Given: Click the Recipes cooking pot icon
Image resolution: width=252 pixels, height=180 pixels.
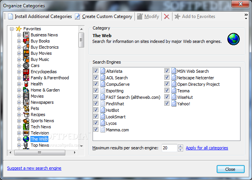Looking at the screenshot, I should 26,115.
